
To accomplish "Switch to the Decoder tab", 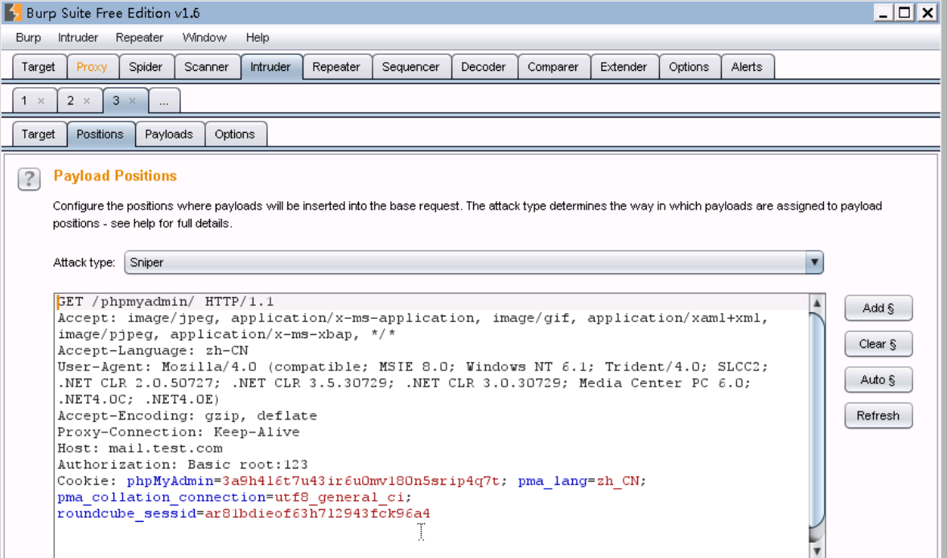I will click(484, 67).
